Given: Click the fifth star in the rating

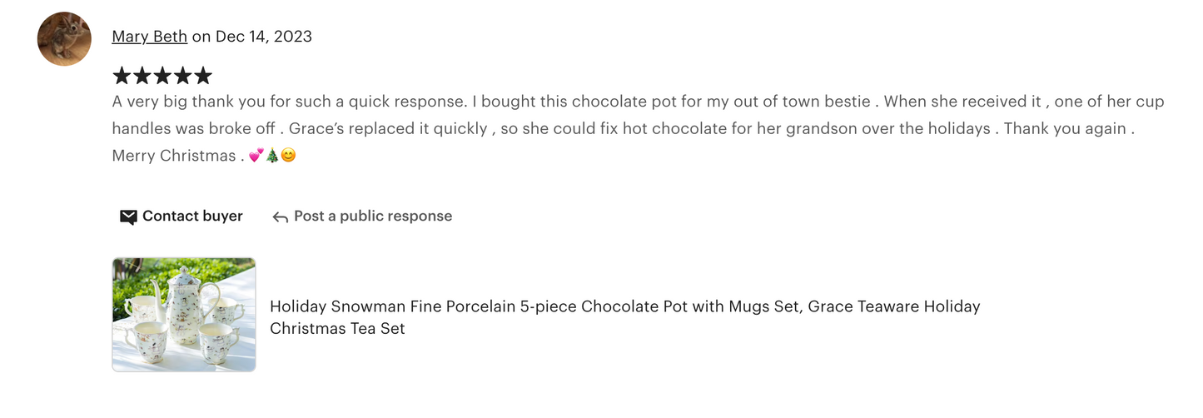Looking at the screenshot, I should (x=203, y=77).
